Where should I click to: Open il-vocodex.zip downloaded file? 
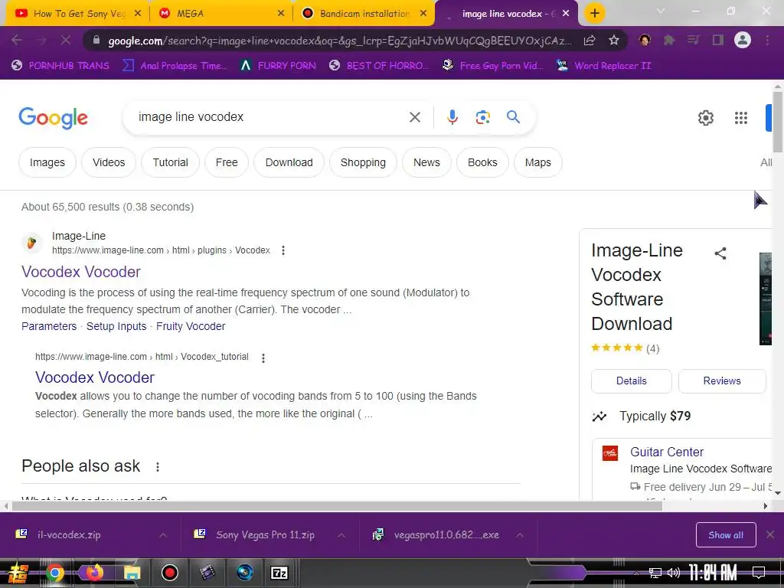pyautogui.click(x=69, y=535)
